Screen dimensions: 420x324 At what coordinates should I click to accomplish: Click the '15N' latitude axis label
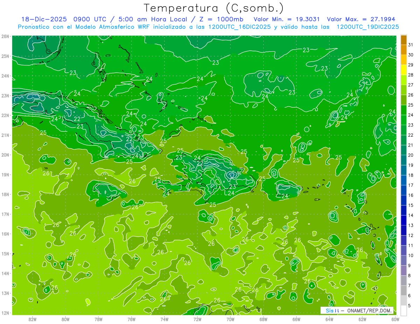pyautogui.click(x=5, y=254)
